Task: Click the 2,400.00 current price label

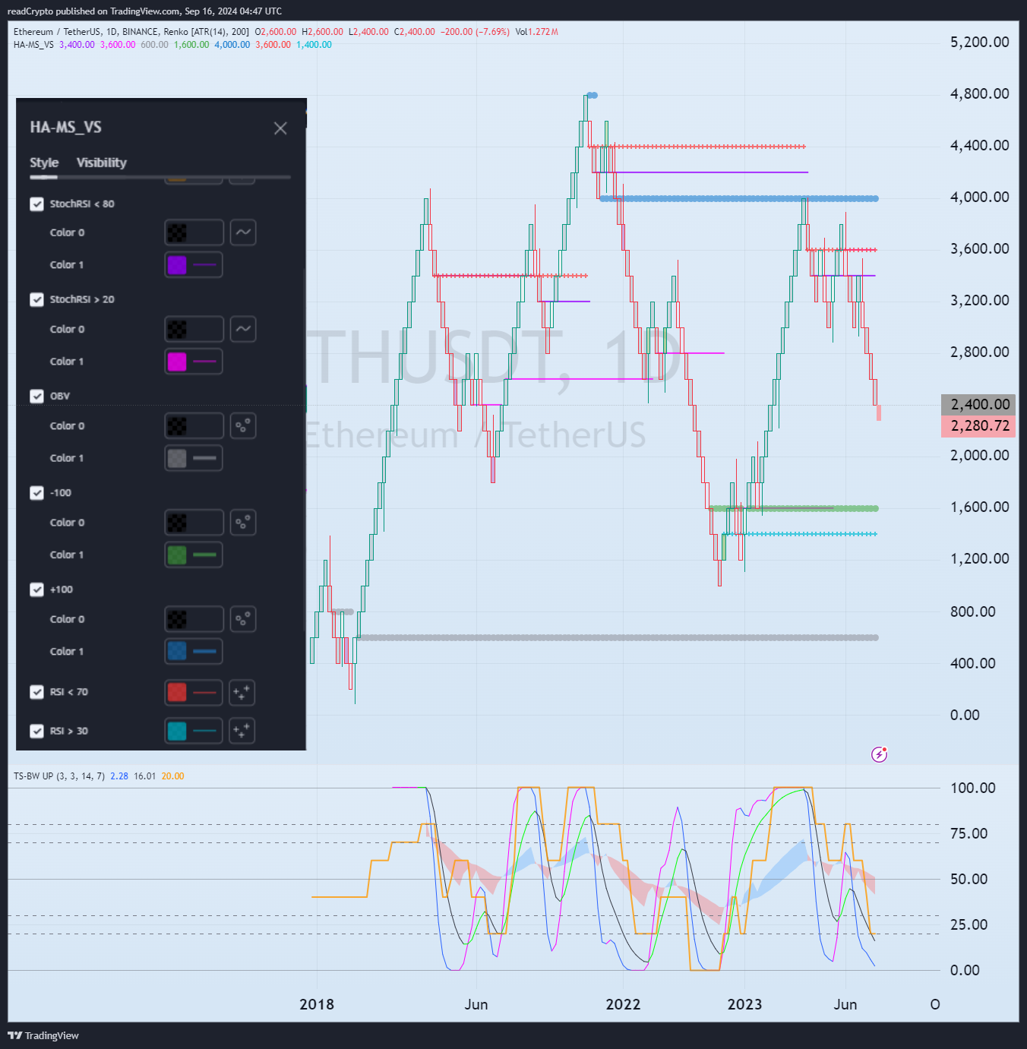Action: click(978, 404)
